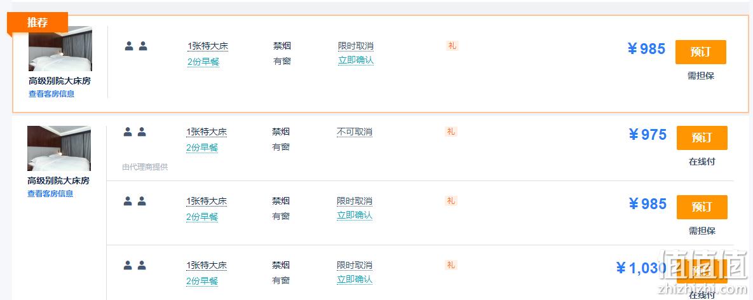Click 限时取消 policy in ¥1,030 row
The width and height of the screenshot is (753, 300).
[x=355, y=266]
